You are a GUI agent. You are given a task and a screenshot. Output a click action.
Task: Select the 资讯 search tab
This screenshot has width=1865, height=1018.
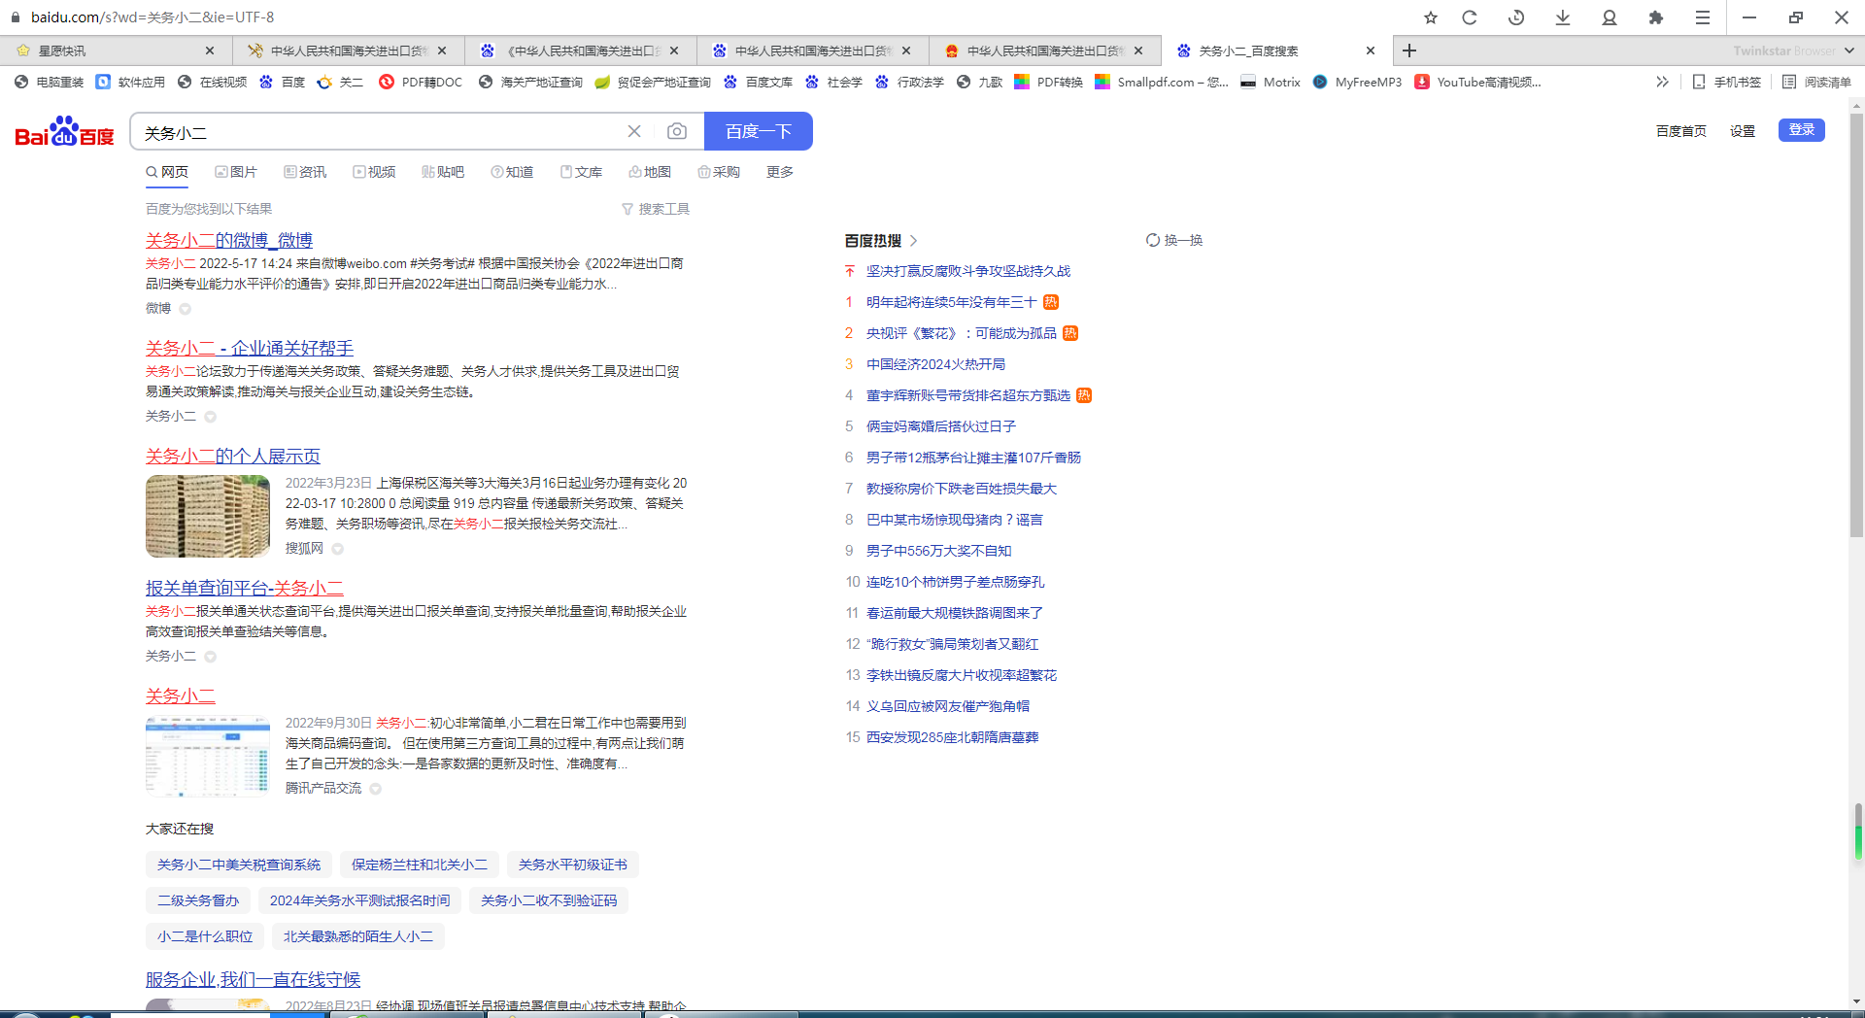click(305, 172)
